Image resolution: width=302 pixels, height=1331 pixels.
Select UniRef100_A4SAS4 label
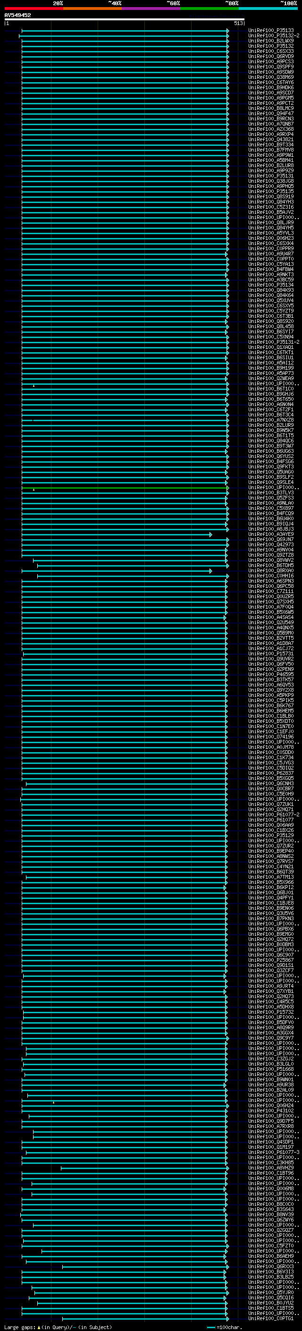271,618
